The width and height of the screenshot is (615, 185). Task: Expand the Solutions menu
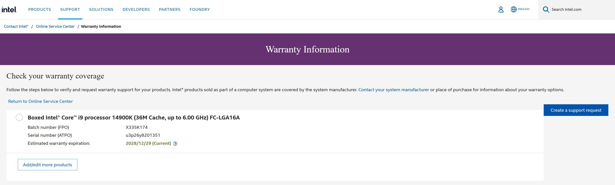point(101,10)
